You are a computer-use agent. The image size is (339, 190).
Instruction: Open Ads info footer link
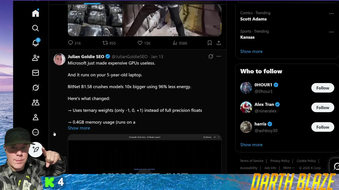pos(270,168)
